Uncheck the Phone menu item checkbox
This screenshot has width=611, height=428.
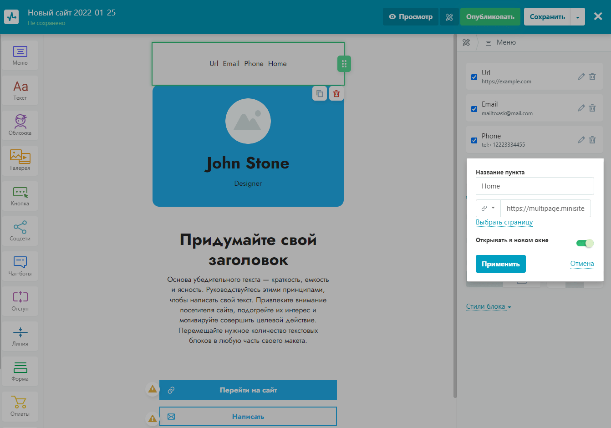[x=474, y=140]
